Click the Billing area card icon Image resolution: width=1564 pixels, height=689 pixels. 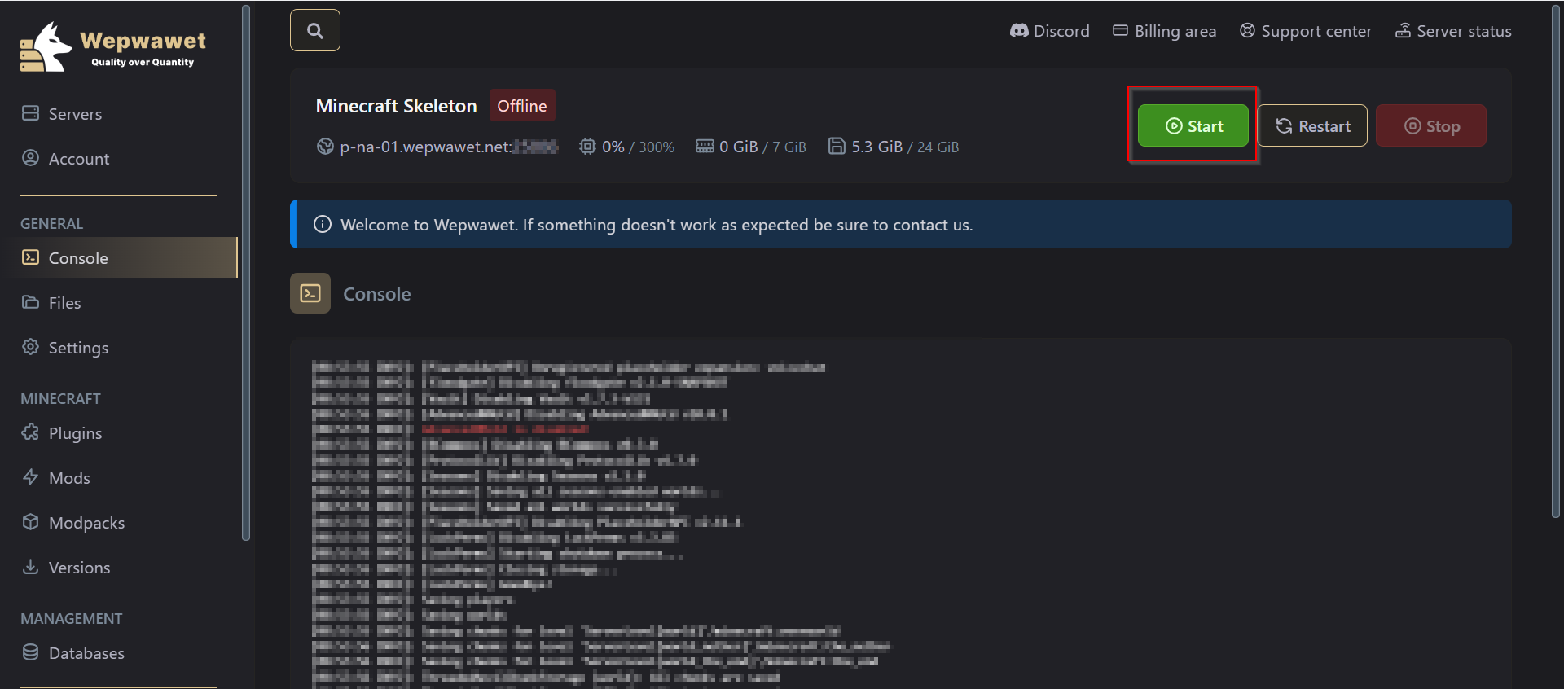tap(1120, 31)
